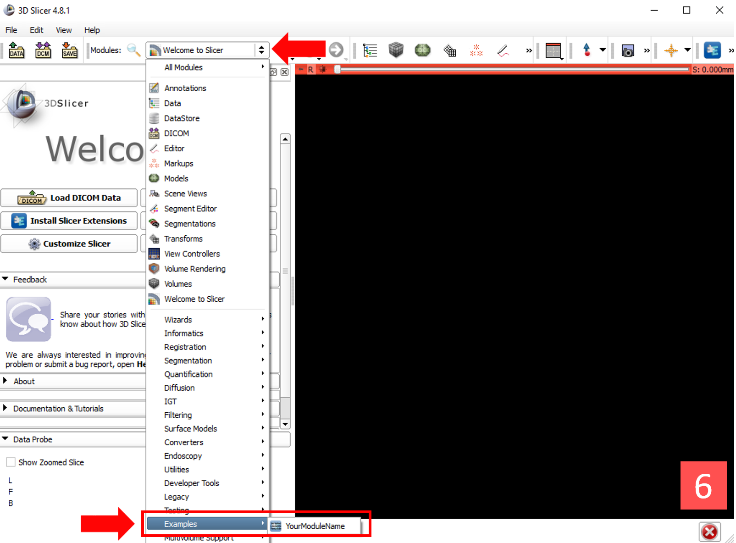
Task: Select Transforms from the module list
Action: (207, 239)
